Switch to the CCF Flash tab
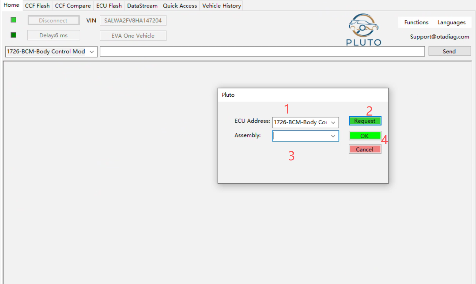 [x=37, y=6]
